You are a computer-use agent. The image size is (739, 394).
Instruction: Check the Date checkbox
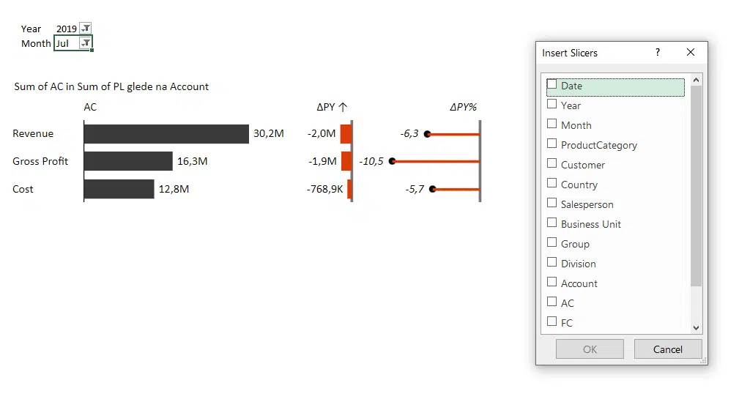pos(552,85)
